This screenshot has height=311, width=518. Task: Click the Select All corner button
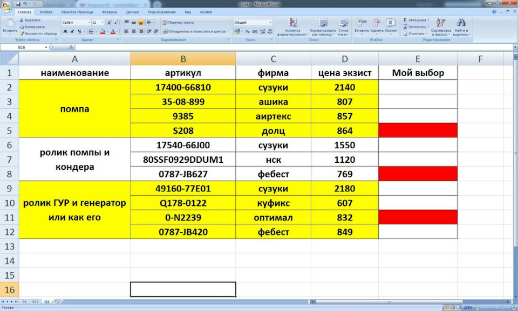point(9,59)
